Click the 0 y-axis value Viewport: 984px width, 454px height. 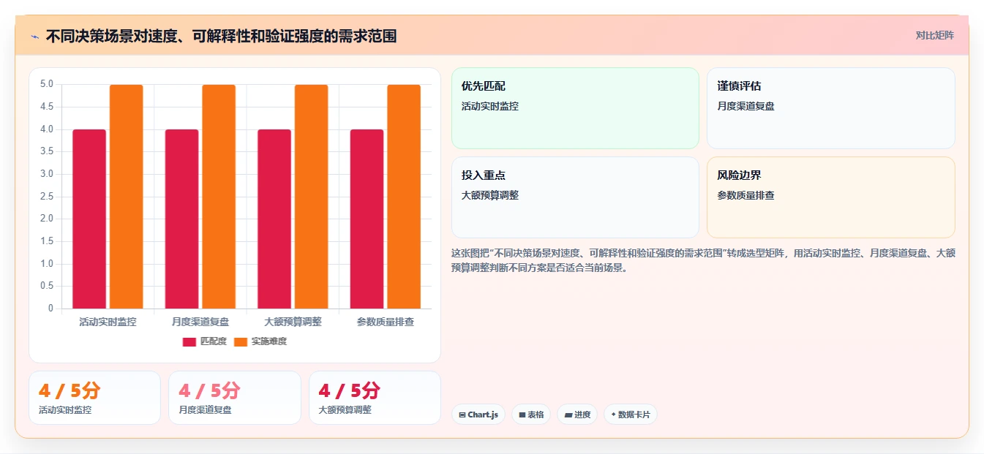[x=51, y=309]
